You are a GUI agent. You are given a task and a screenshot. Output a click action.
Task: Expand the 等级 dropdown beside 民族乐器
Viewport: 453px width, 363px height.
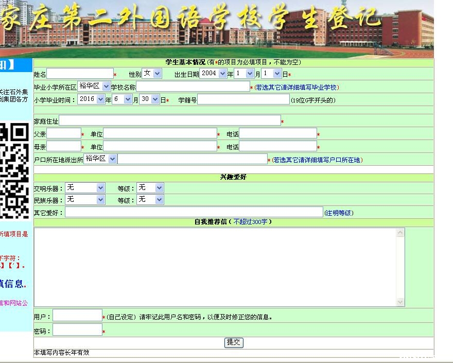(150, 199)
